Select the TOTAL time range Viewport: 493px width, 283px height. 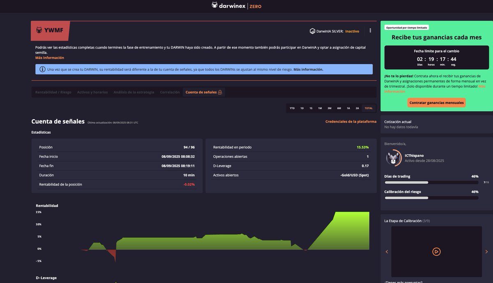369,108
